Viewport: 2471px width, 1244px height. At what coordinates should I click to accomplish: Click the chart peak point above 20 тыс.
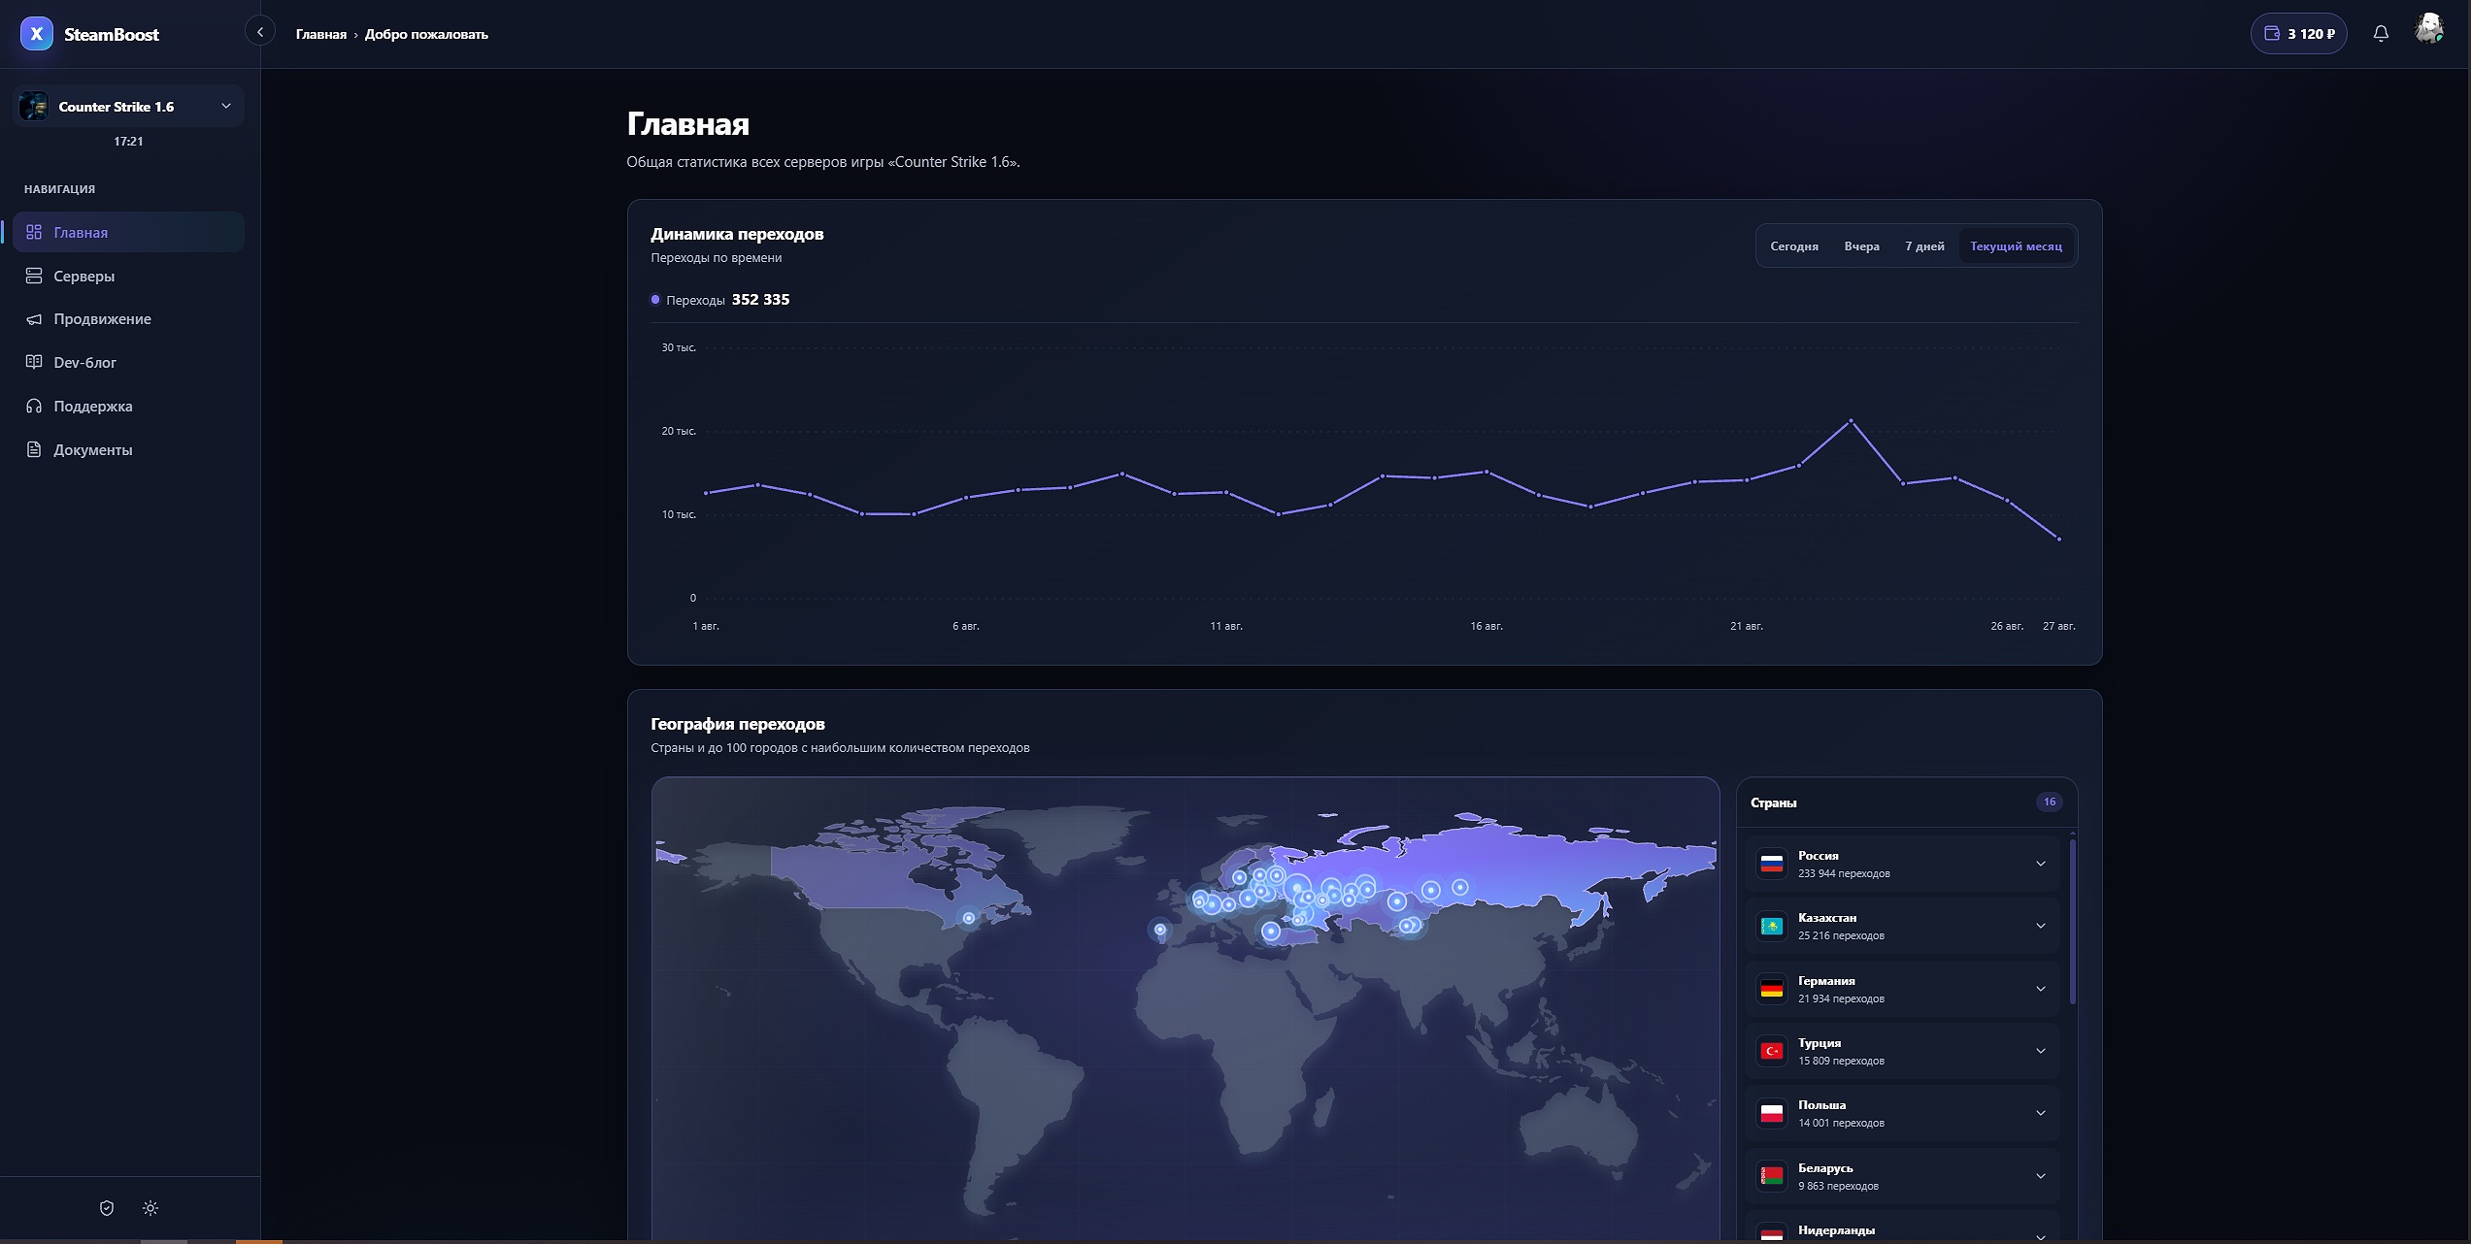[x=1851, y=420]
